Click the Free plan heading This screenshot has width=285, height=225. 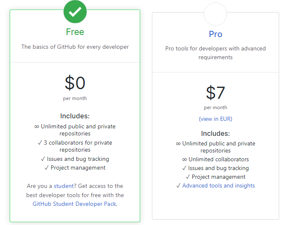click(x=75, y=32)
